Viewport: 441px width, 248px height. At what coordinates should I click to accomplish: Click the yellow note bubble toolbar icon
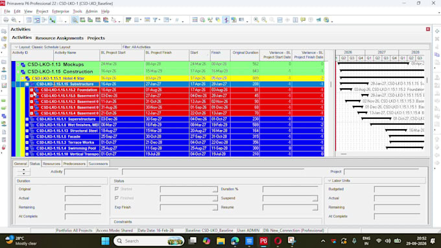point(303,19)
